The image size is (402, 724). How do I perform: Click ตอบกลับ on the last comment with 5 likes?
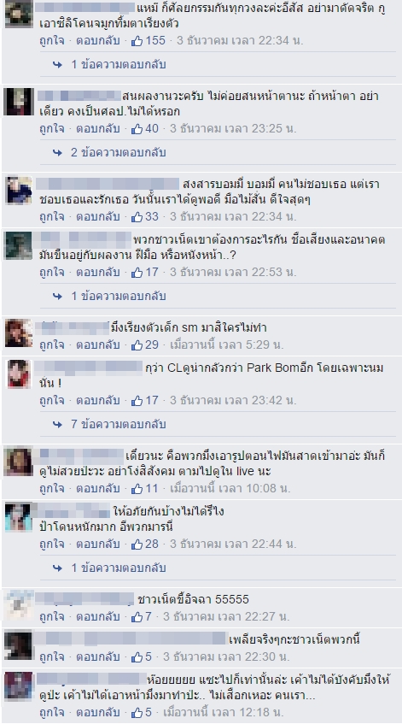98,712
